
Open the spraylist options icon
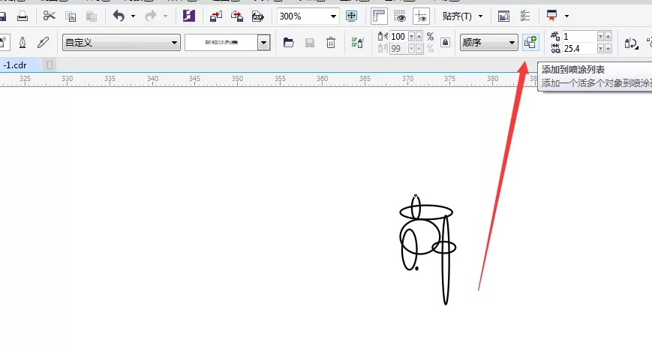click(x=357, y=43)
